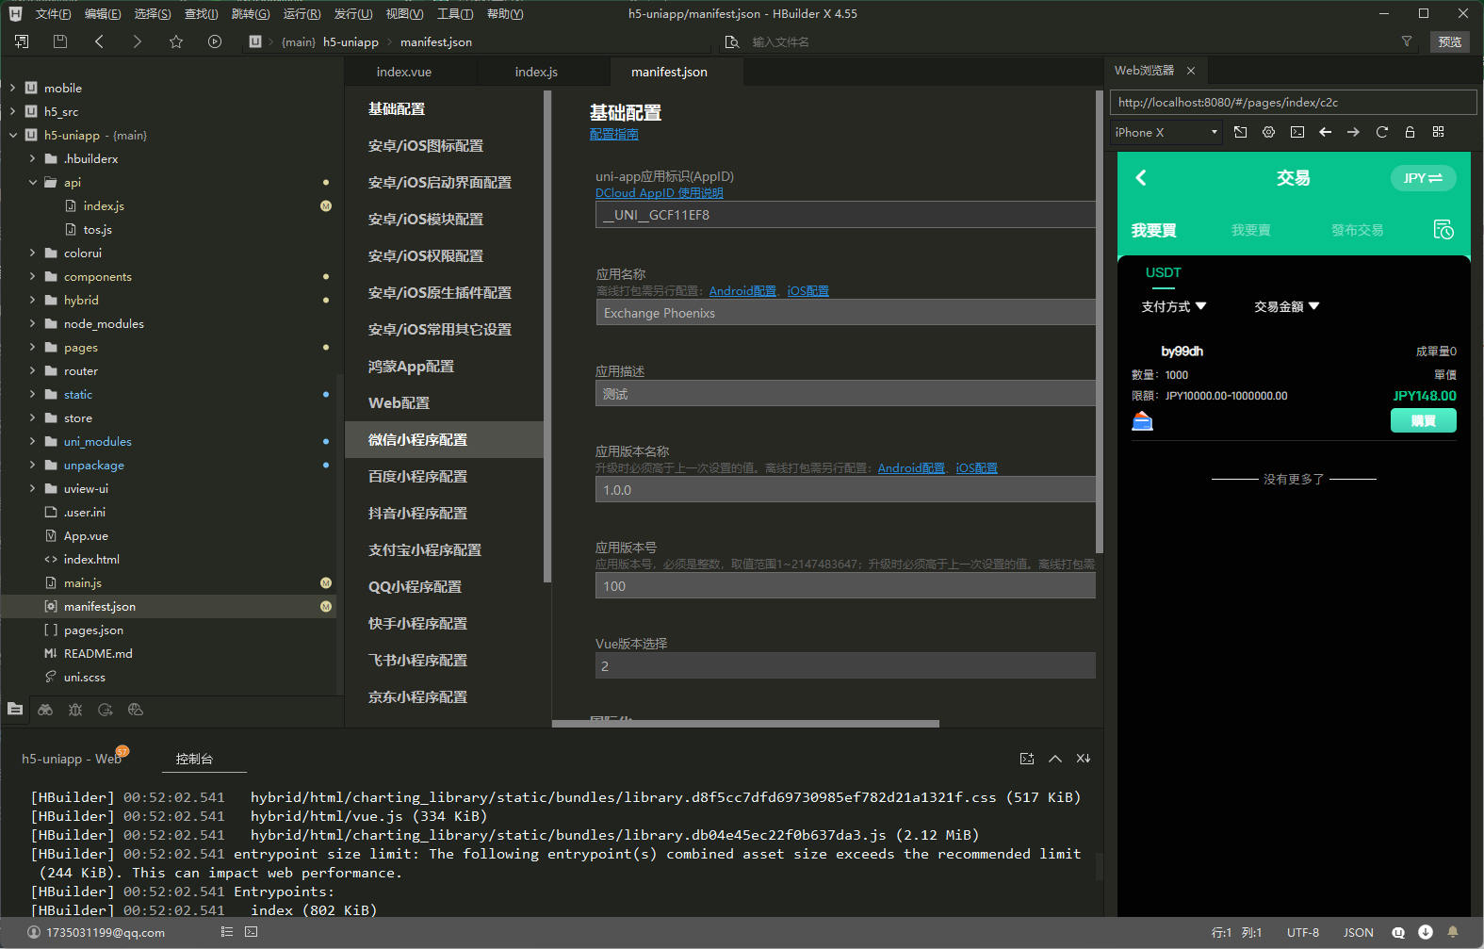Click the outline list icon in status bar
This screenshot has height=949, width=1484.
tap(227, 932)
